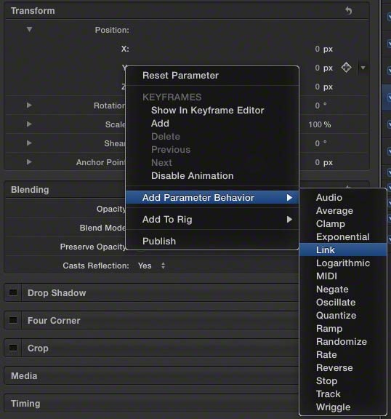Image resolution: width=391 pixels, height=419 pixels.
Task: Choose the Link parameter behavior
Action: click(x=343, y=250)
